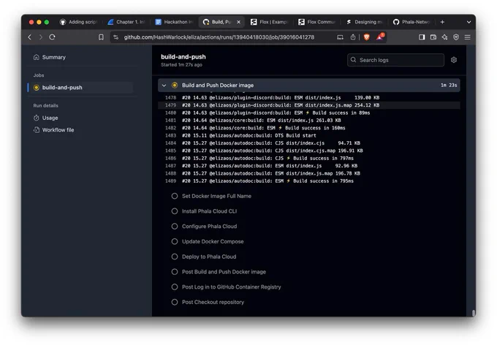Open Brave Rewards triangle icon

pos(380,37)
